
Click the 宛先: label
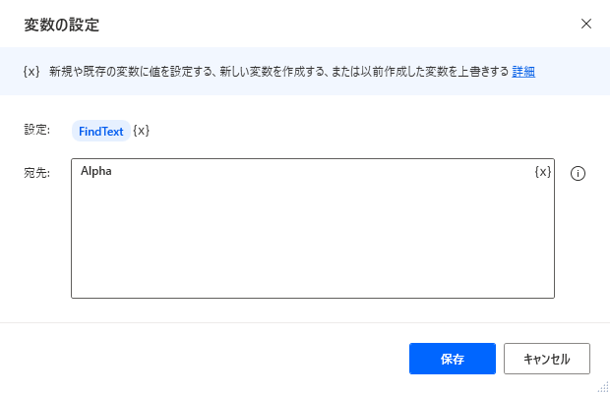pyautogui.click(x=37, y=173)
